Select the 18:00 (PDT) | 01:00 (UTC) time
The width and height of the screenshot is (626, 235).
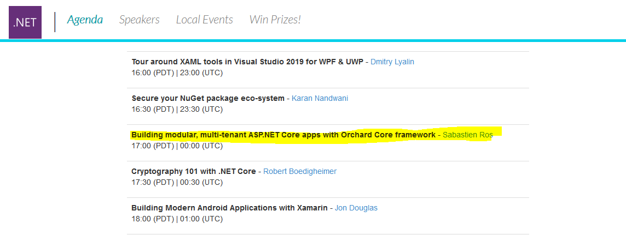(177, 219)
